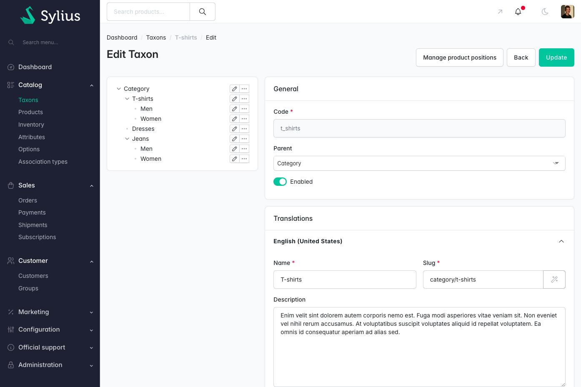The image size is (581, 387).
Task: Open the Parent dropdown
Action: pos(419,163)
